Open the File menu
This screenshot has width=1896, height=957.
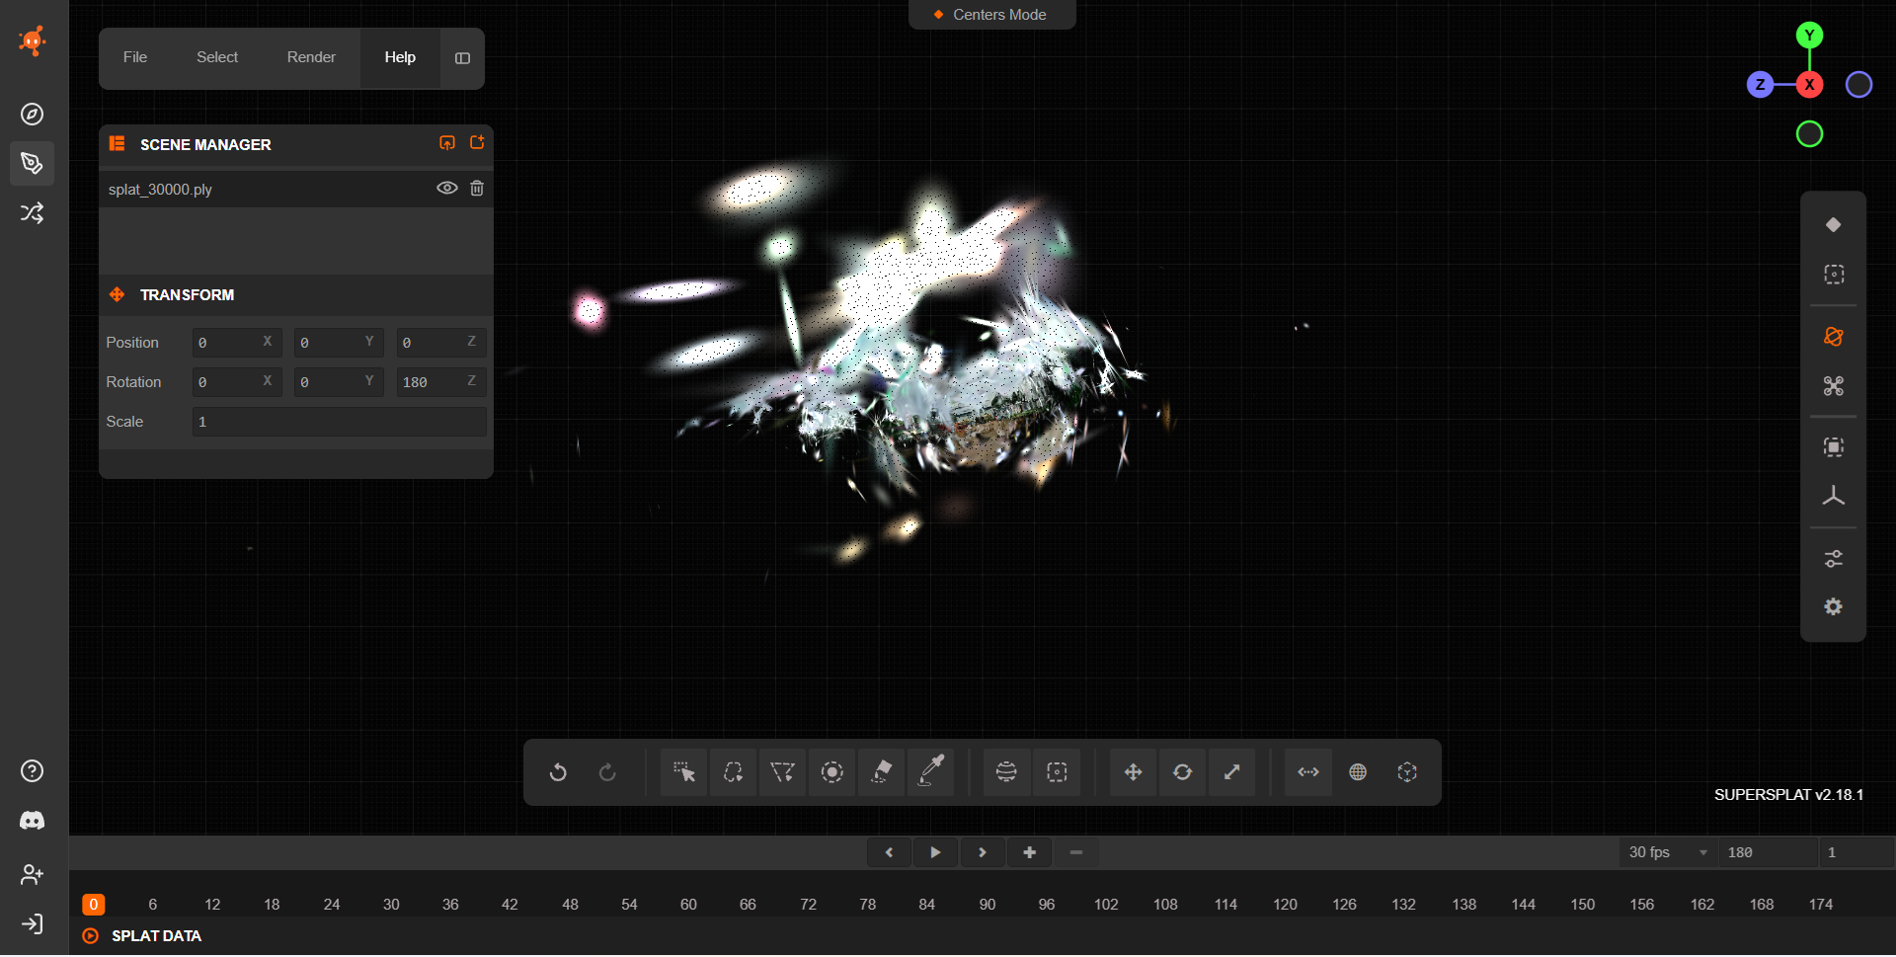[x=135, y=57]
